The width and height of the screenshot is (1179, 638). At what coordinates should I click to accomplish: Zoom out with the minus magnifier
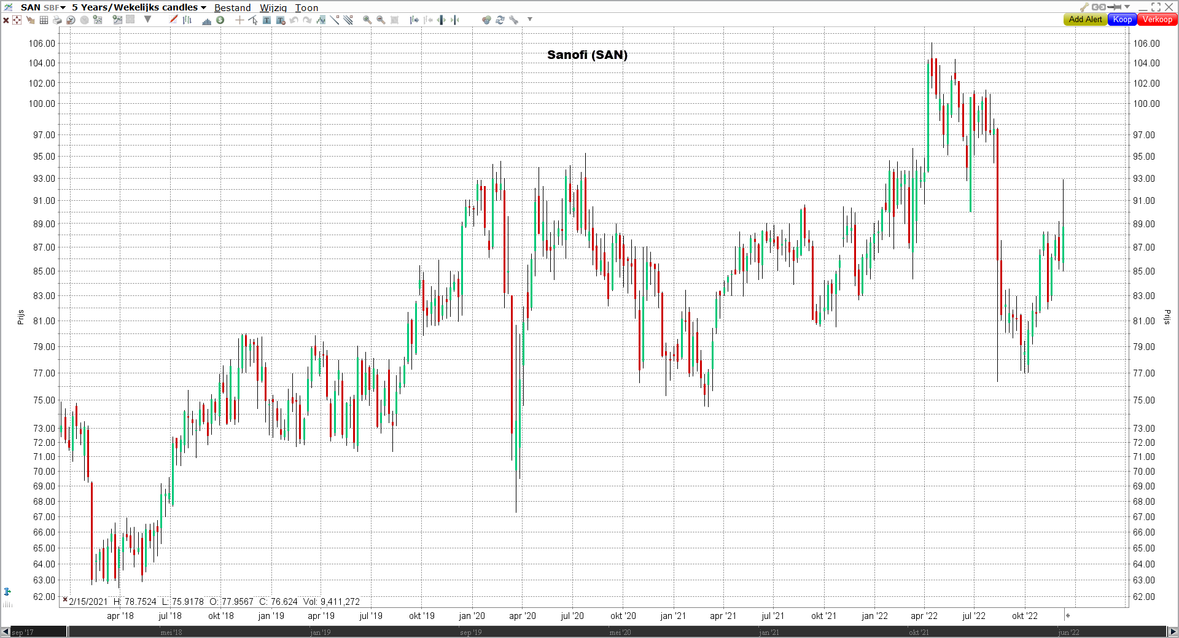[x=381, y=20]
